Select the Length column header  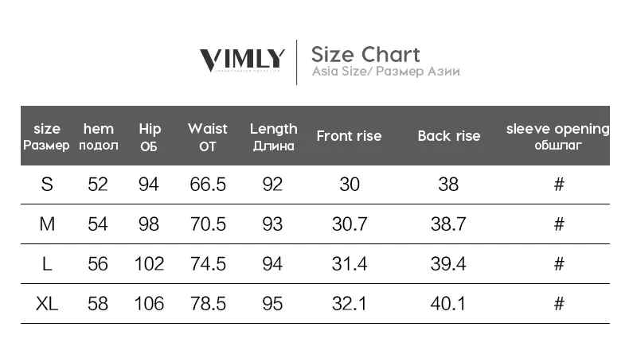pos(274,137)
